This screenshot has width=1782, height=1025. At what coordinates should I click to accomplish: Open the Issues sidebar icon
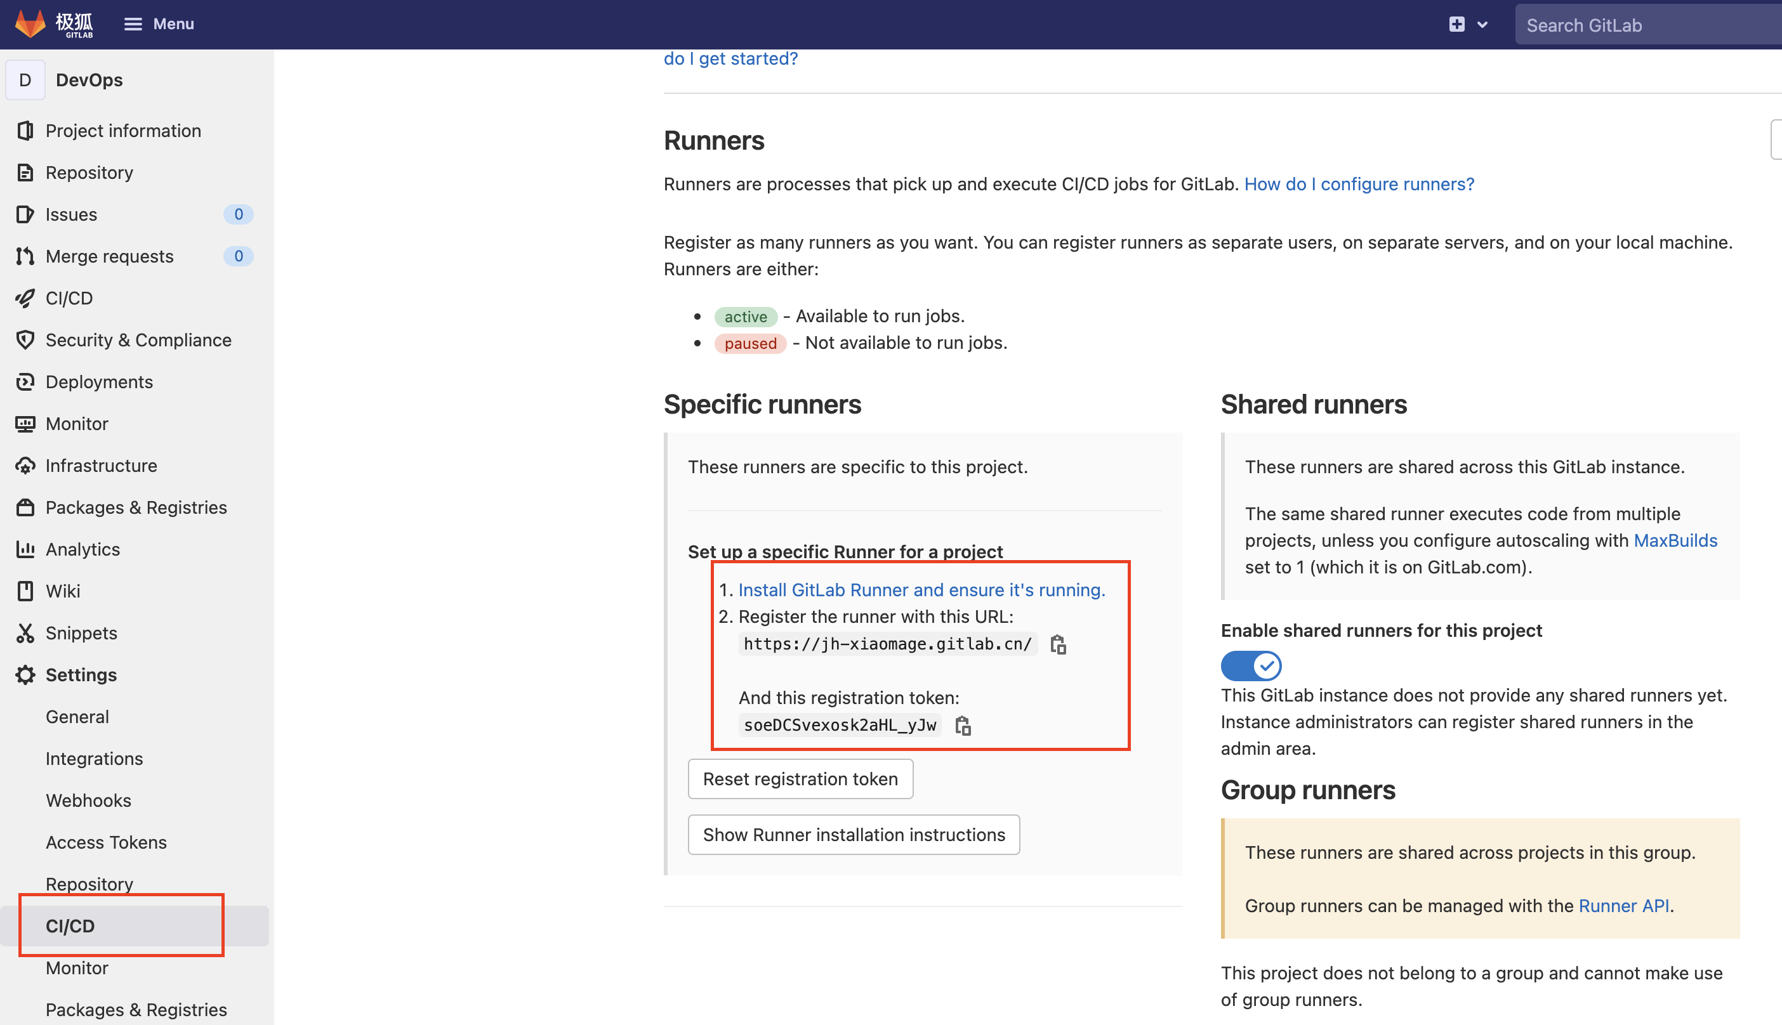(25, 214)
